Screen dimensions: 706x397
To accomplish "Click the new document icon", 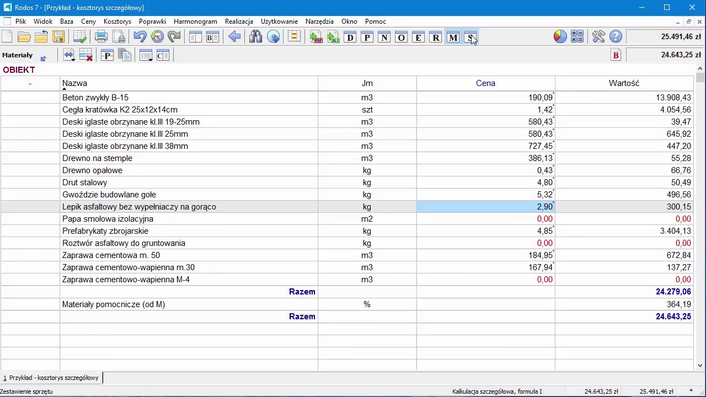I will point(7,37).
